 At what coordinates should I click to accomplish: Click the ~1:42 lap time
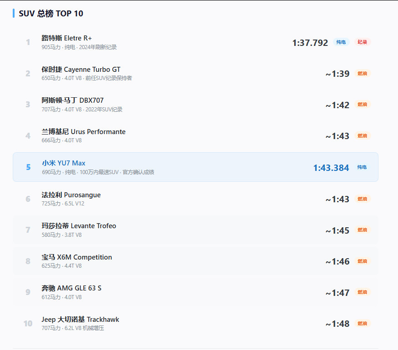(338, 105)
